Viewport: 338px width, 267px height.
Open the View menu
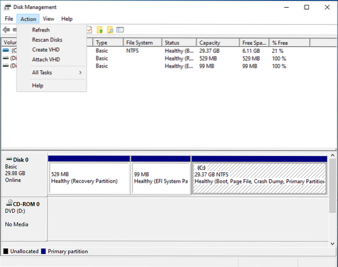pos(48,19)
